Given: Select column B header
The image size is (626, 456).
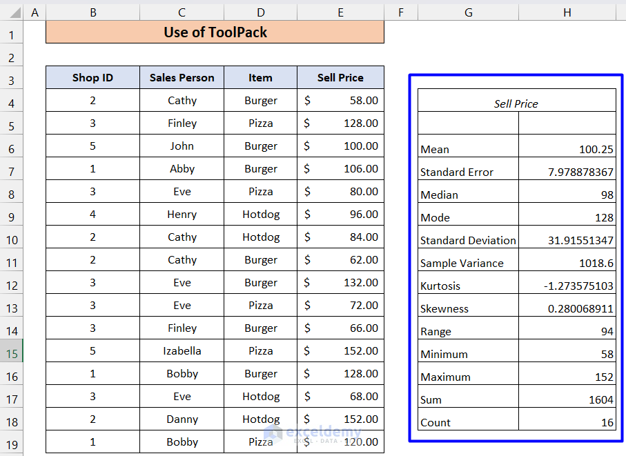Looking at the screenshot, I should pos(92,12).
